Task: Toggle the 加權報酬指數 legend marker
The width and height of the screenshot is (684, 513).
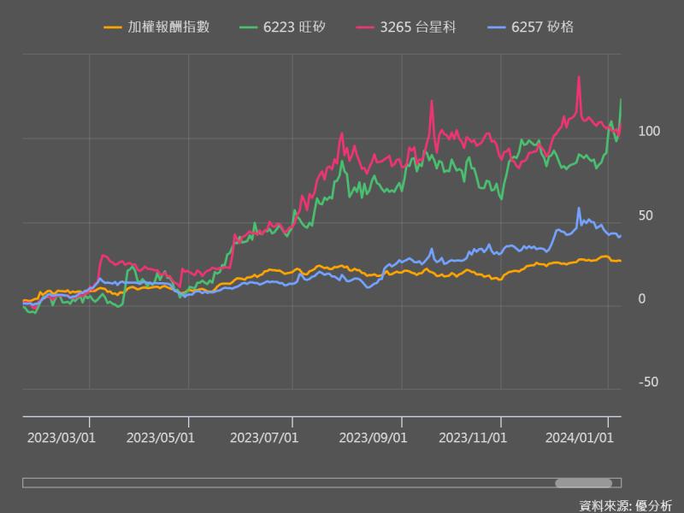Action: [112, 27]
